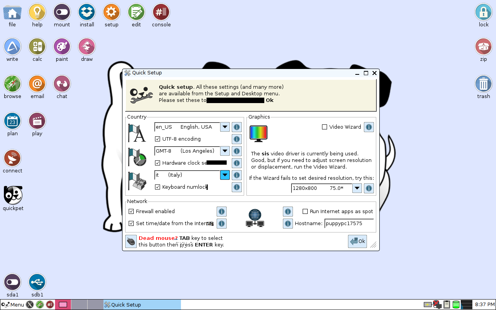Click info icon beside Hardware clock
496x310 pixels.
click(237, 163)
